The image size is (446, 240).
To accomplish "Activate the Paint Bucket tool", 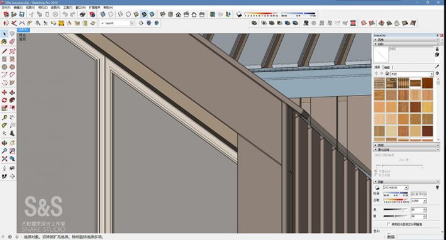I will [x=4, y=41].
